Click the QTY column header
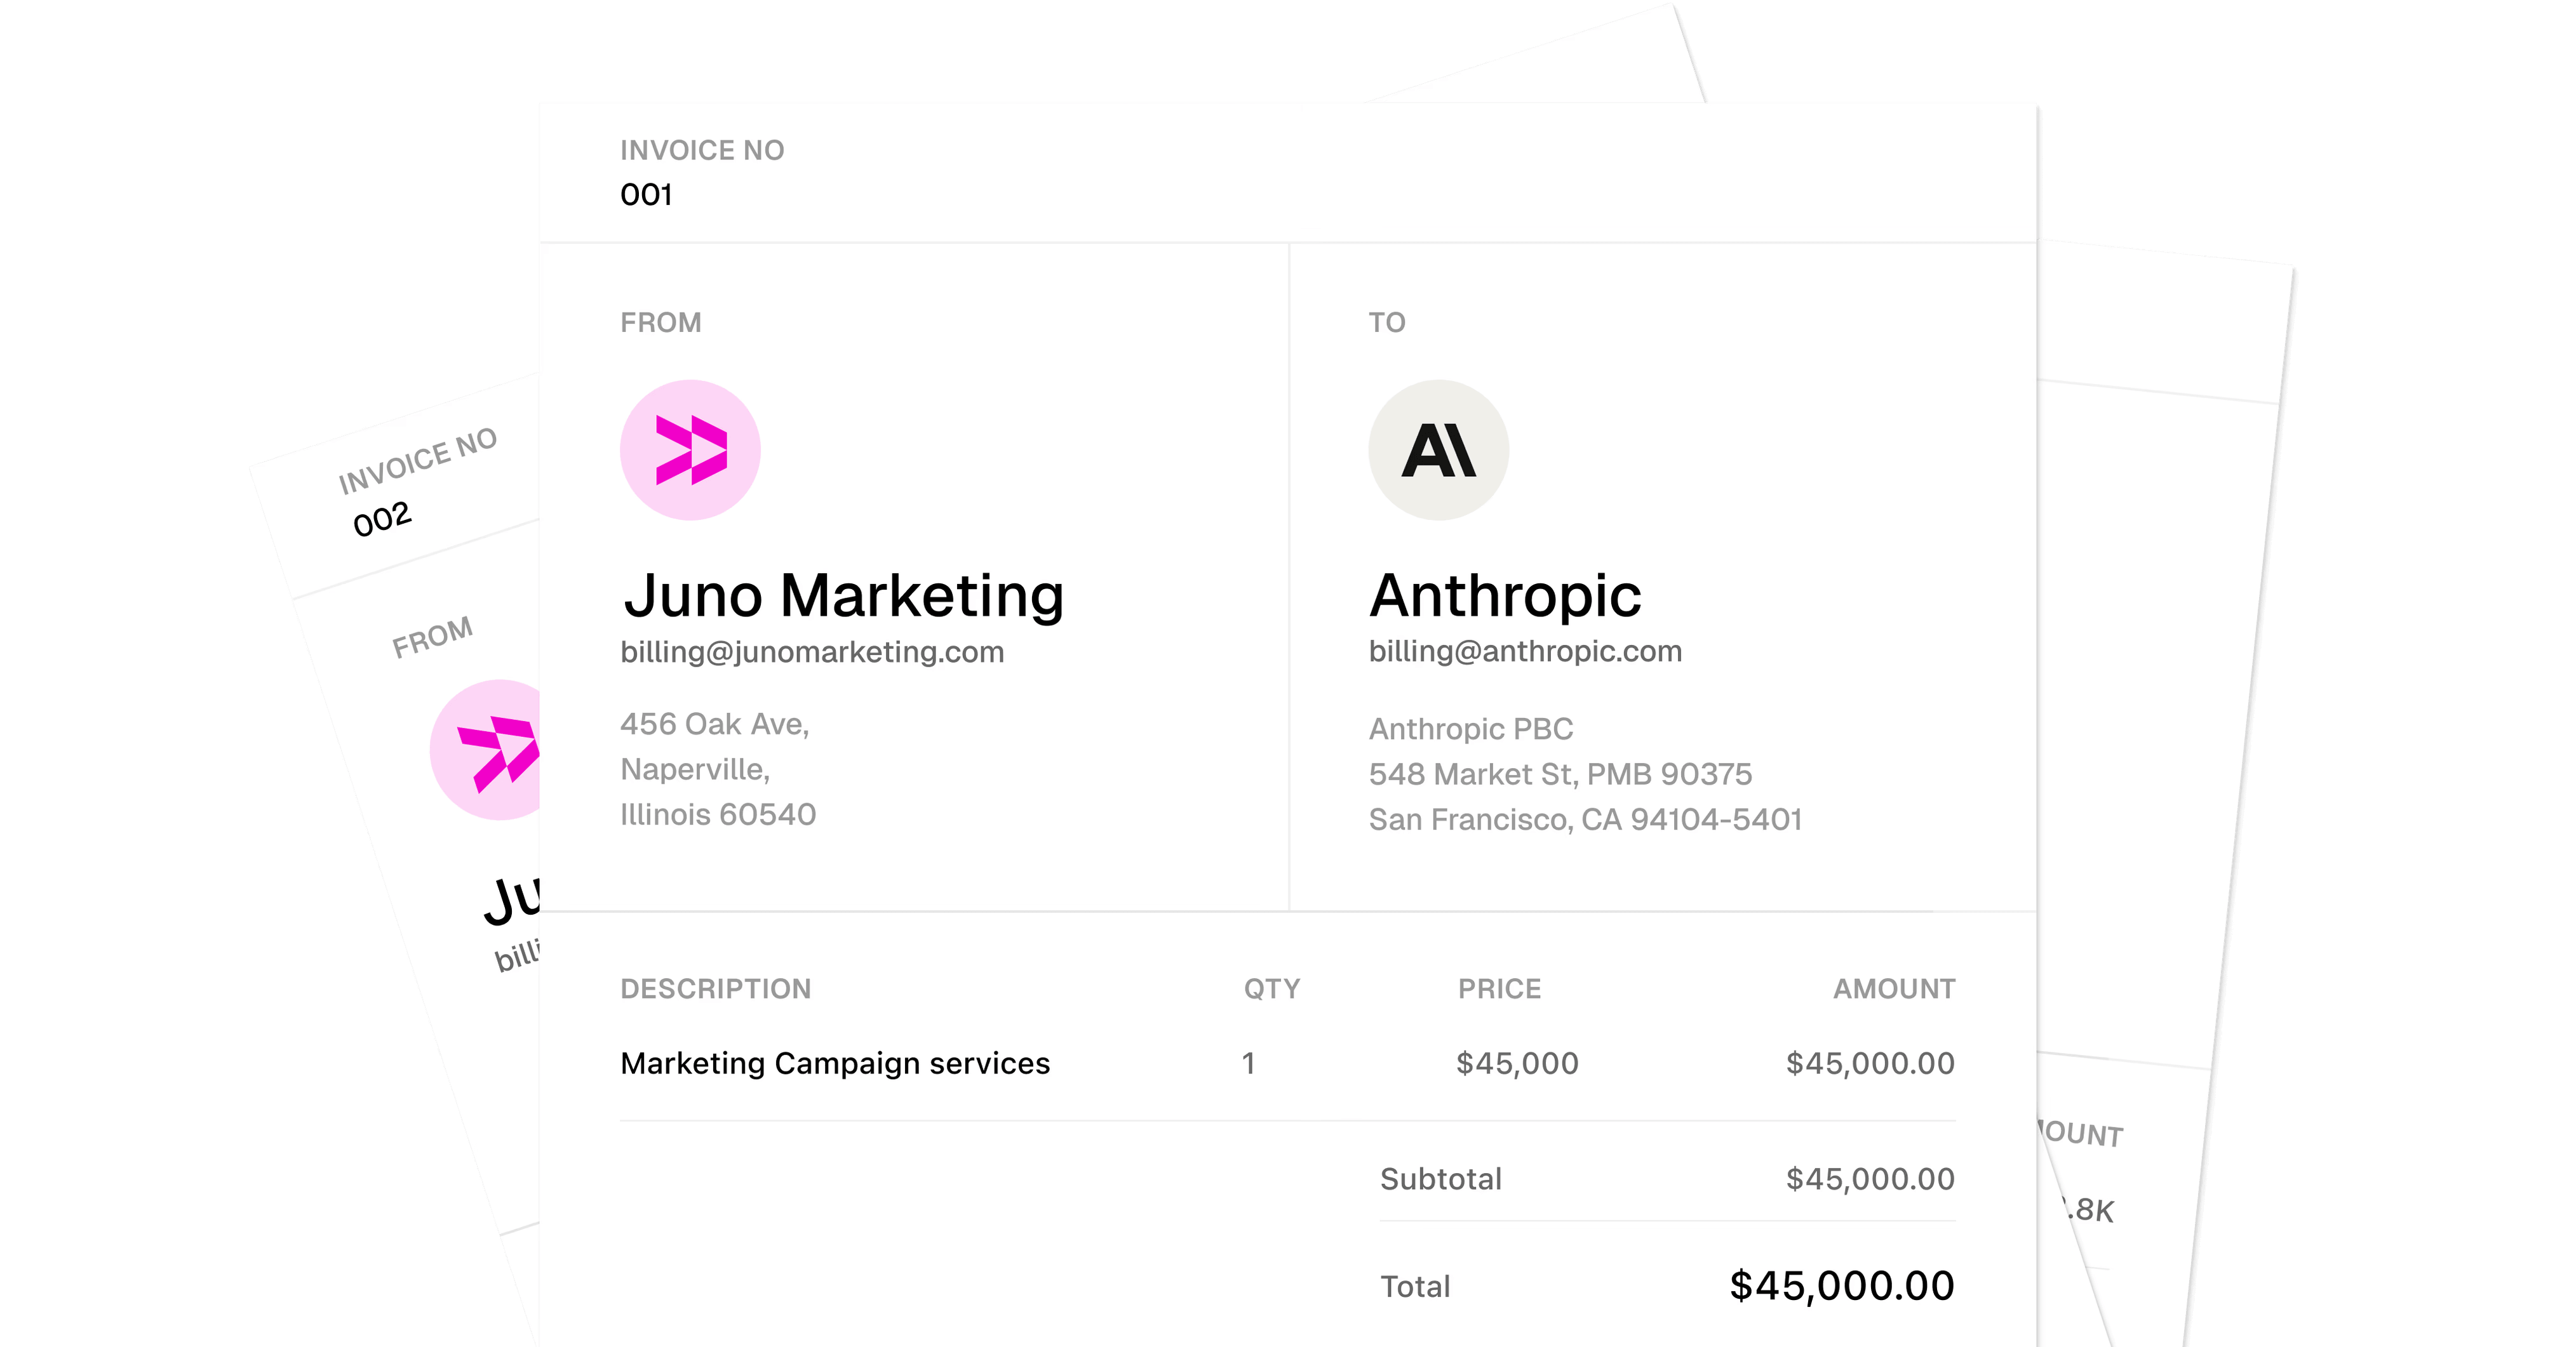 [x=1272, y=988]
